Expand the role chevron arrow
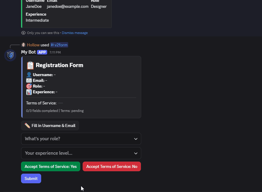Image resolution: width=262 pixels, height=192 pixels. pyautogui.click(x=136, y=139)
